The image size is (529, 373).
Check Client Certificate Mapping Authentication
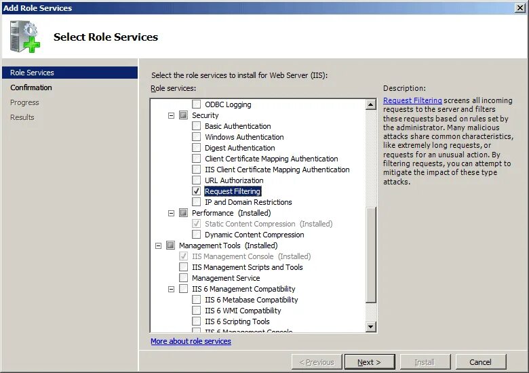point(197,159)
